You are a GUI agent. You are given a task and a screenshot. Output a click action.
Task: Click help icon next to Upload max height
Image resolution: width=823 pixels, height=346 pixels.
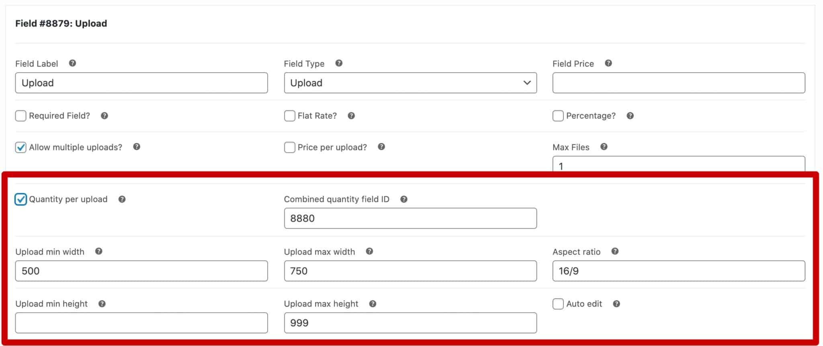coord(373,304)
